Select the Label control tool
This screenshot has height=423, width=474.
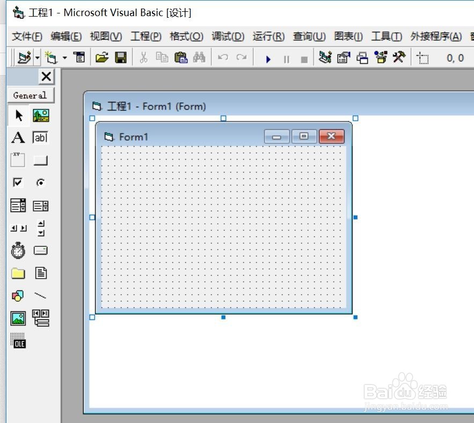tap(18, 137)
